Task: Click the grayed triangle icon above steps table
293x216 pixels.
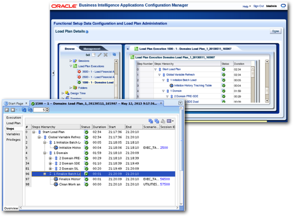Action: 163,121
